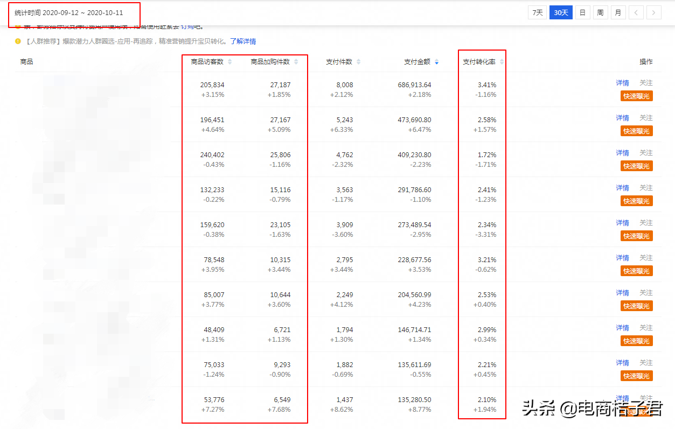Viewport: 675px width, 429px height.
Task: Switch to 周 view
Action: pyautogui.click(x=600, y=12)
